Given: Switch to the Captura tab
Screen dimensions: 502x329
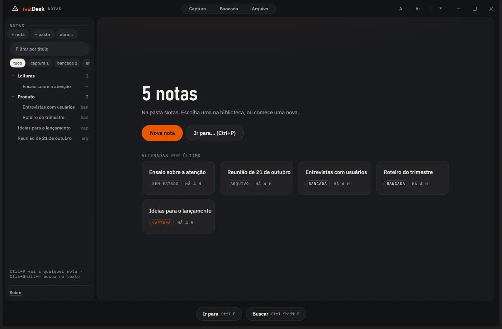Looking at the screenshot, I should tap(198, 9).
